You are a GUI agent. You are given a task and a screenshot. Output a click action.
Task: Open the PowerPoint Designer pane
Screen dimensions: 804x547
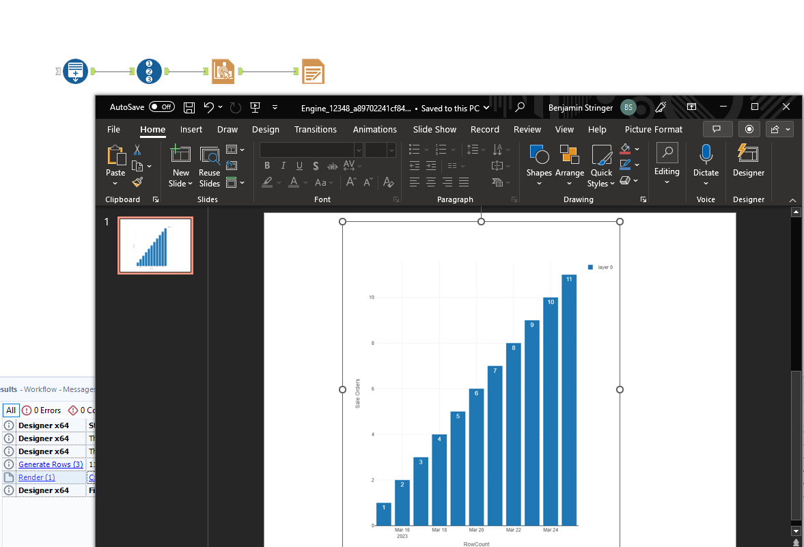click(748, 164)
